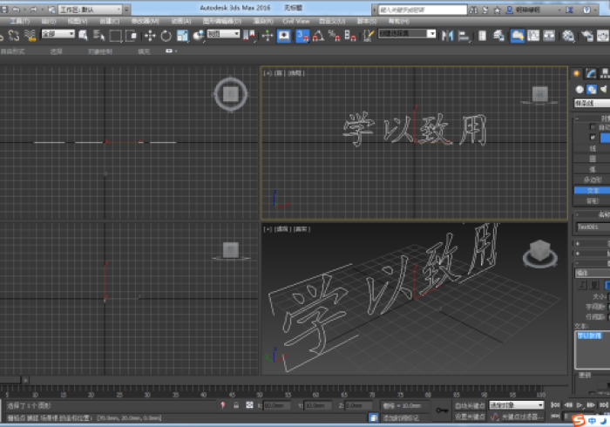610x427 pixels.
Task: Click the Mirror tool in the toolbar
Action: click(x=447, y=36)
